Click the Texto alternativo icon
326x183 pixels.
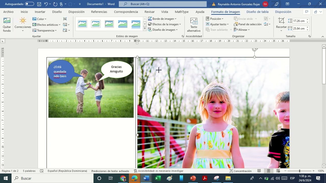tap(194, 25)
